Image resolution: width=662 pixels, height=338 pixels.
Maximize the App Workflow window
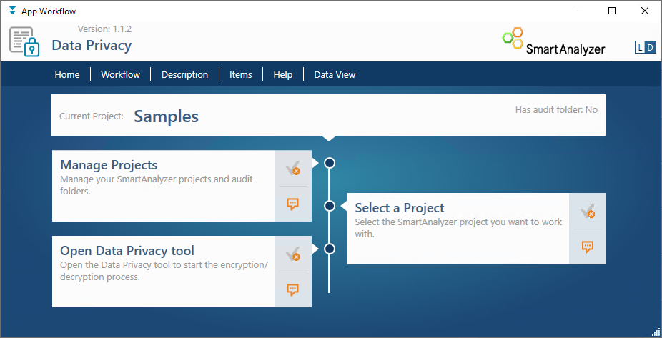pos(612,11)
